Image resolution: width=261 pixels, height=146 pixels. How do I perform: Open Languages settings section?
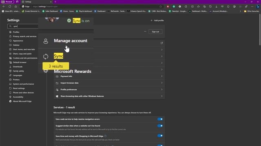pos(18,75)
